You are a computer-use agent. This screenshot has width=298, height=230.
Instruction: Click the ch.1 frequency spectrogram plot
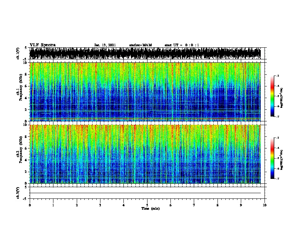[145, 92]
